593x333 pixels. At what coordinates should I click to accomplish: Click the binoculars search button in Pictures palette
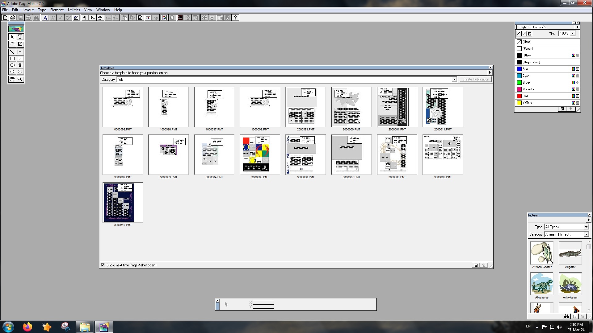click(x=566, y=316)
